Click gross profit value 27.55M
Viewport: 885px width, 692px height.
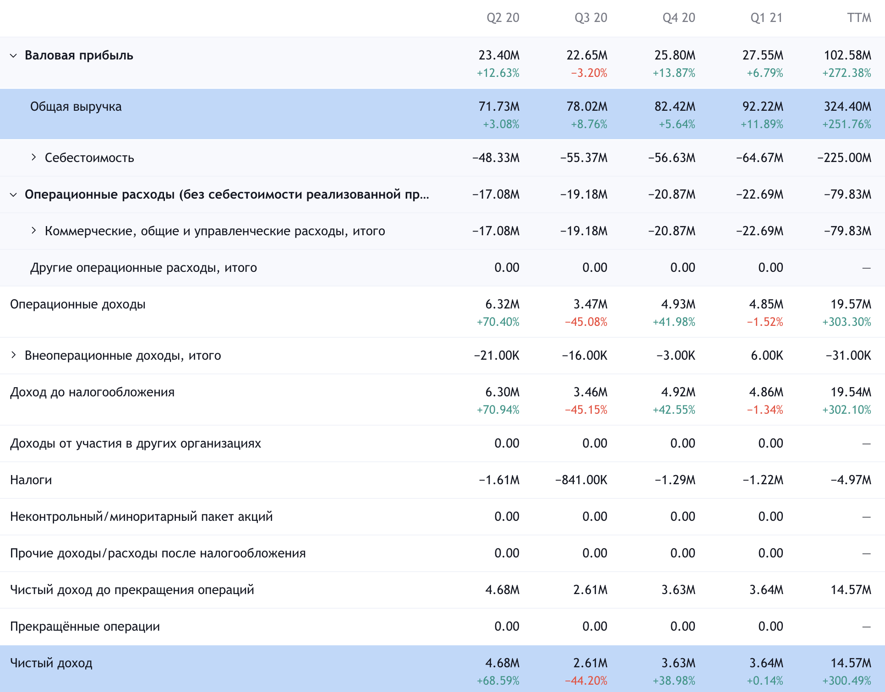pos(763,55)
